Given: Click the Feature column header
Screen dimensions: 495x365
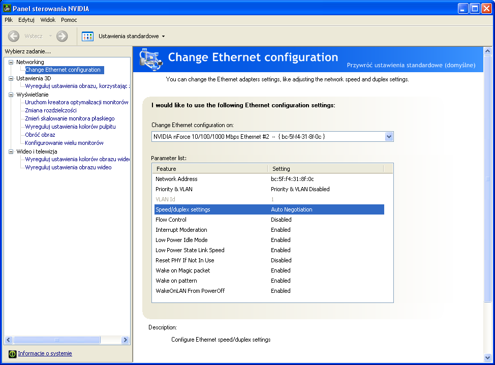Looking at the screenshot, I should [209, 169].
